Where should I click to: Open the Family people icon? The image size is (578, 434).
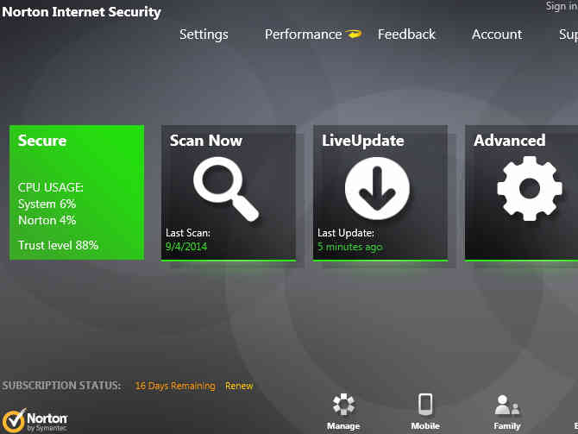(506, 405)
